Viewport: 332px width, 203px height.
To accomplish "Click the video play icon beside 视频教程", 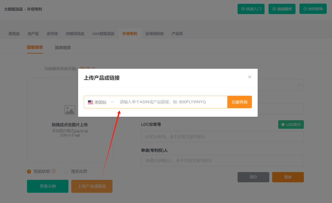I will tap(274, 9).
